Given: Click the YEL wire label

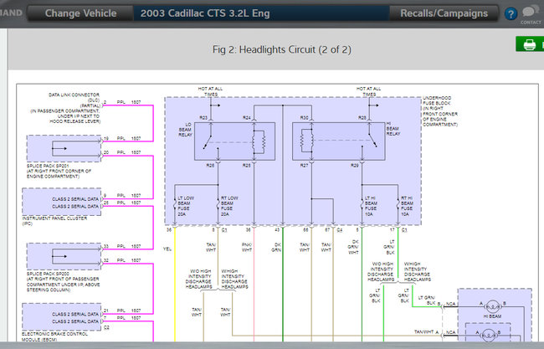Looking at the screenshot, I should click(x=167, y=249).
